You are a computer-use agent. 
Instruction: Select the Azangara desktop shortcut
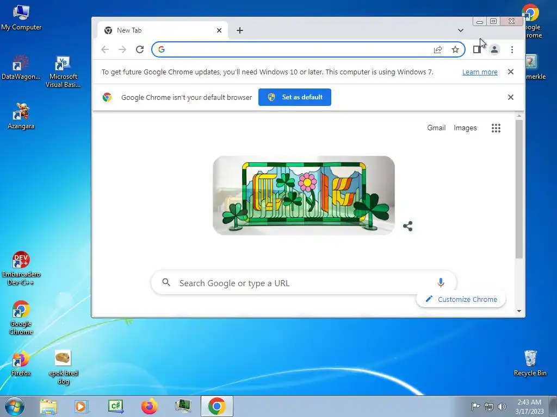pos(21,116)
